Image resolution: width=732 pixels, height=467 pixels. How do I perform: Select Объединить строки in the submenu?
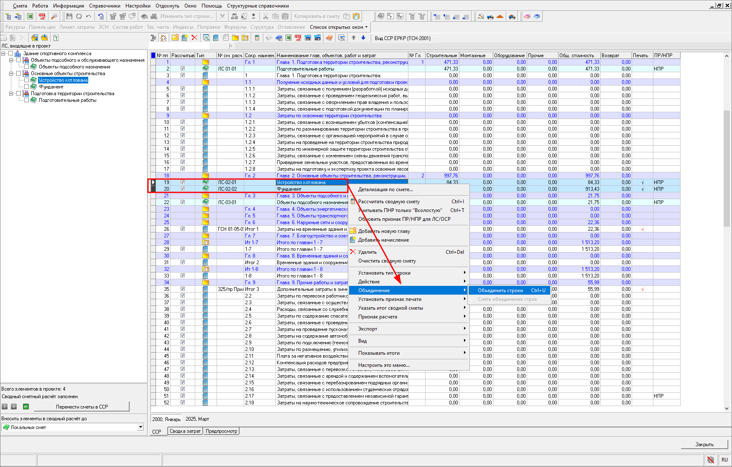tap(500, 290)
